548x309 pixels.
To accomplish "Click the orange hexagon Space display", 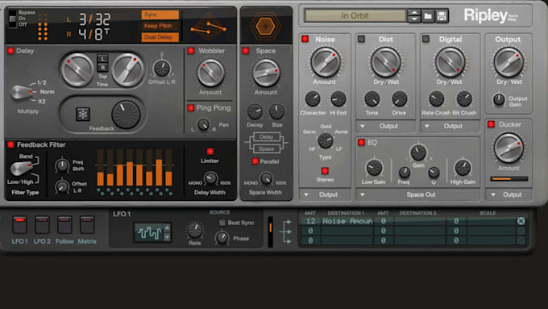I will click(x=266, y=26).
